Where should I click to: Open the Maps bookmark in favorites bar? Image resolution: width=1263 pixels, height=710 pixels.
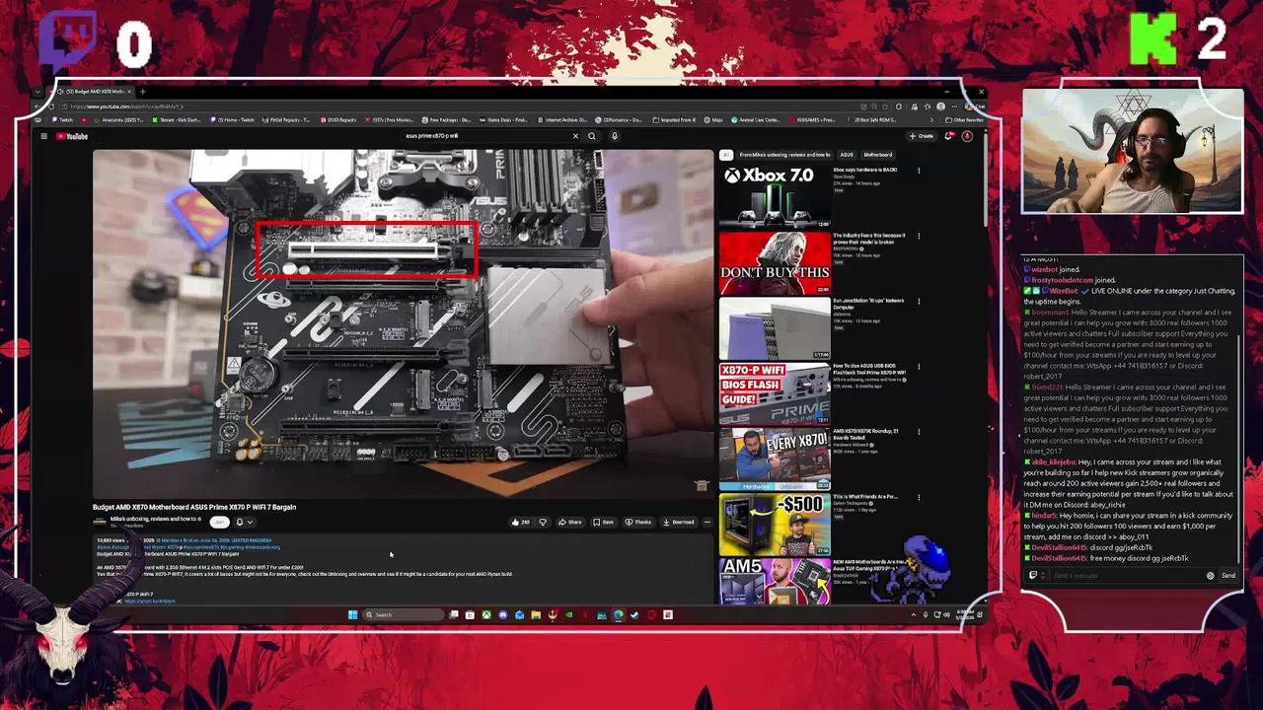[715, 119]
